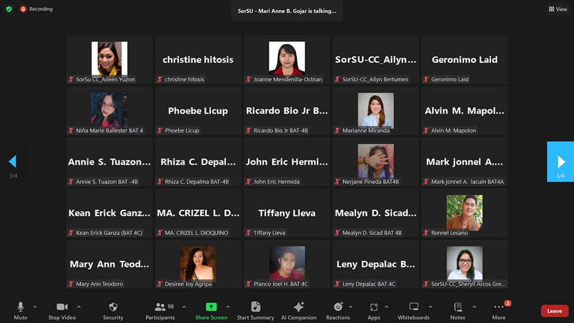Open the AI Companion panel
Screen dimensions: 574x323
(x=298, y=310)
